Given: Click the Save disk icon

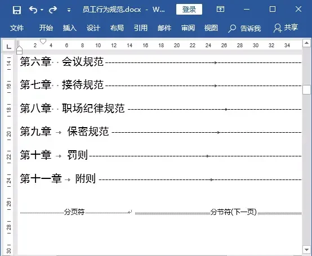Looking at the screenshot, I should [17, 10].
